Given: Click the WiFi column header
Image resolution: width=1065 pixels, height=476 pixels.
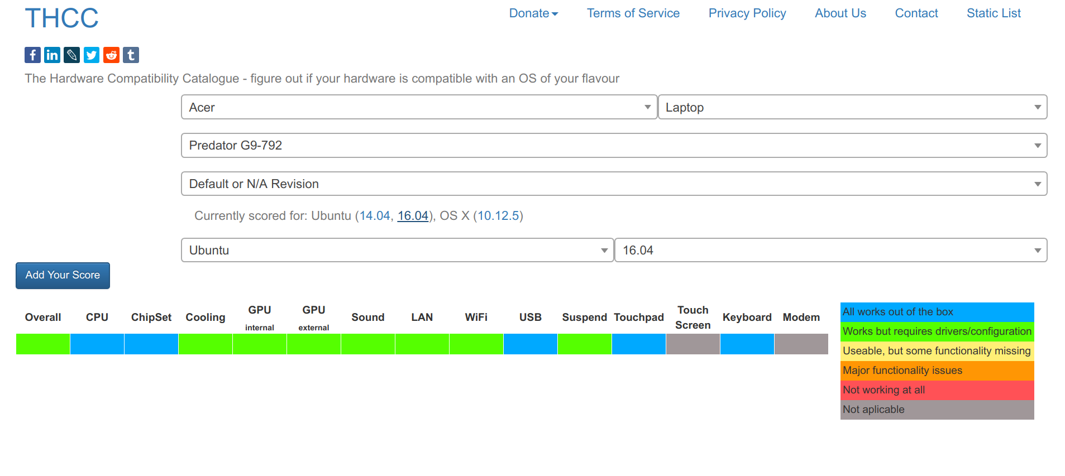Looking at the screenshot, I should (x=476, y=318).
